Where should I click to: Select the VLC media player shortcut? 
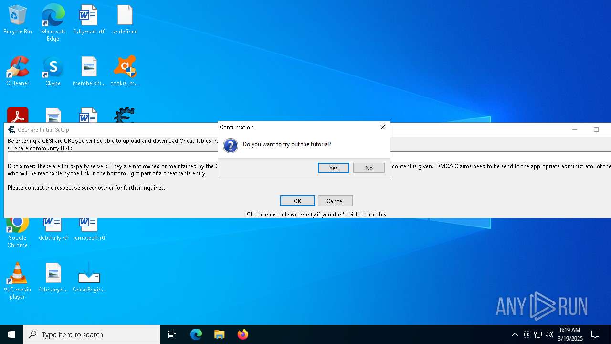[x=17, y=281]
